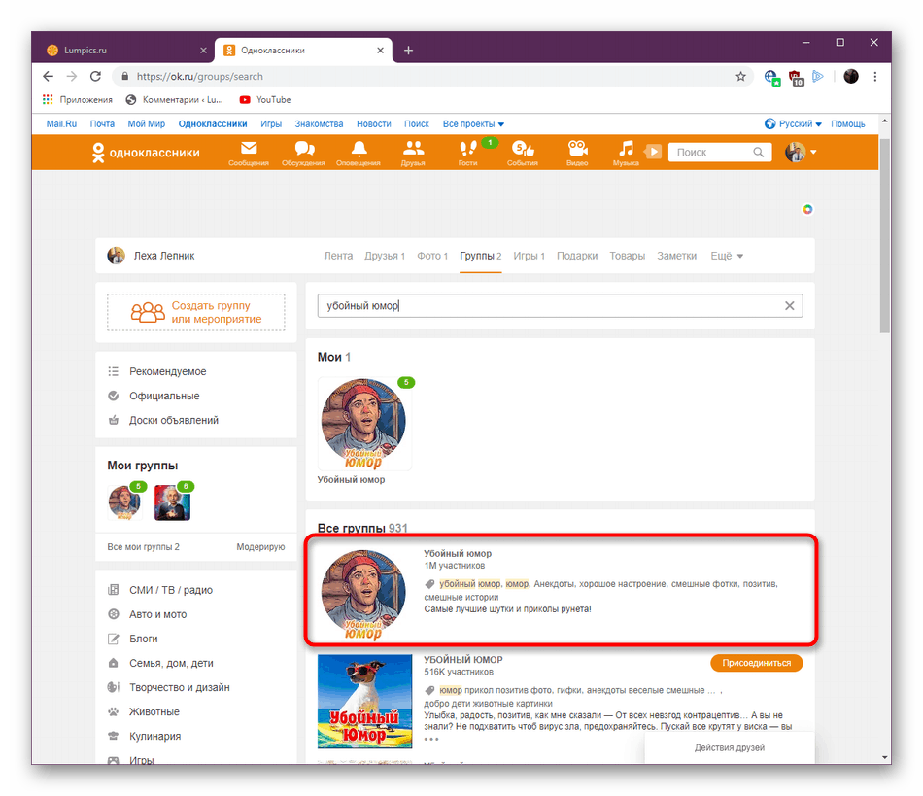
Task: Open Убойный юмор thumbnail under Мои
Action: [364, 424]
